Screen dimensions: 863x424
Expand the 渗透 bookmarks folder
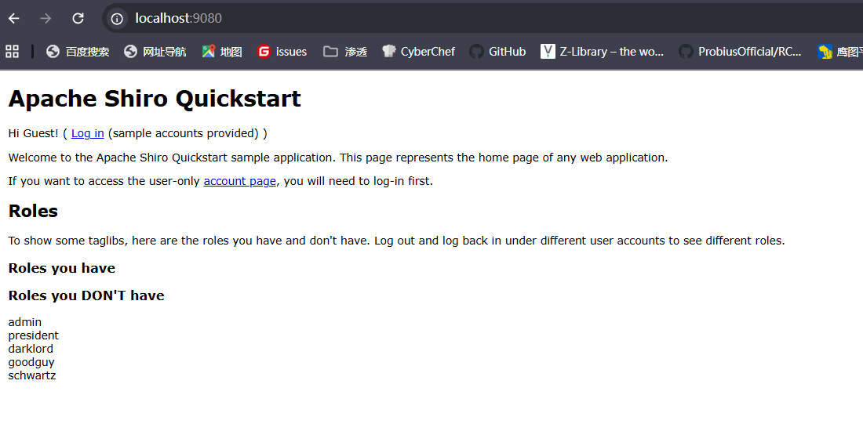345,52
